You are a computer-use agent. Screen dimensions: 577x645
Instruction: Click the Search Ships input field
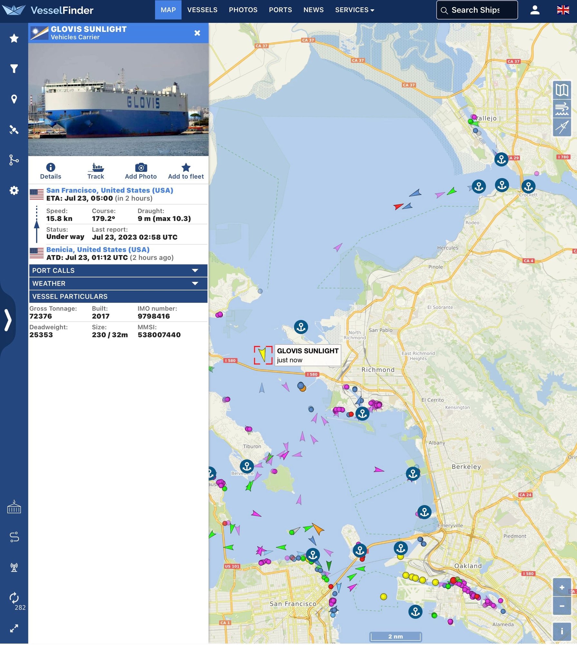480,10
